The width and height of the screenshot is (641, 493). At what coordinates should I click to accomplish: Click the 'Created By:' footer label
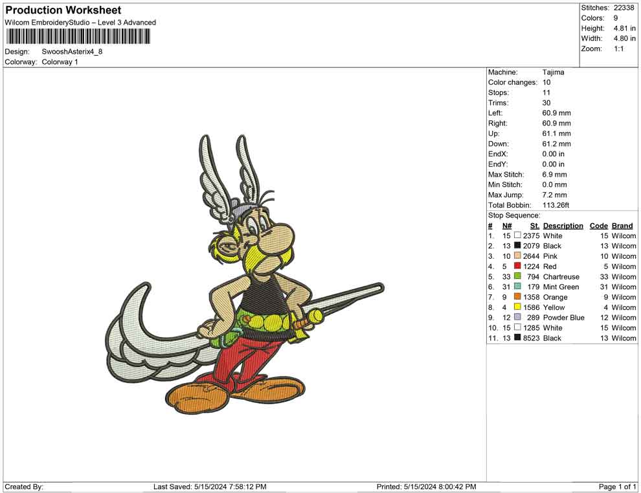(24, 487)
